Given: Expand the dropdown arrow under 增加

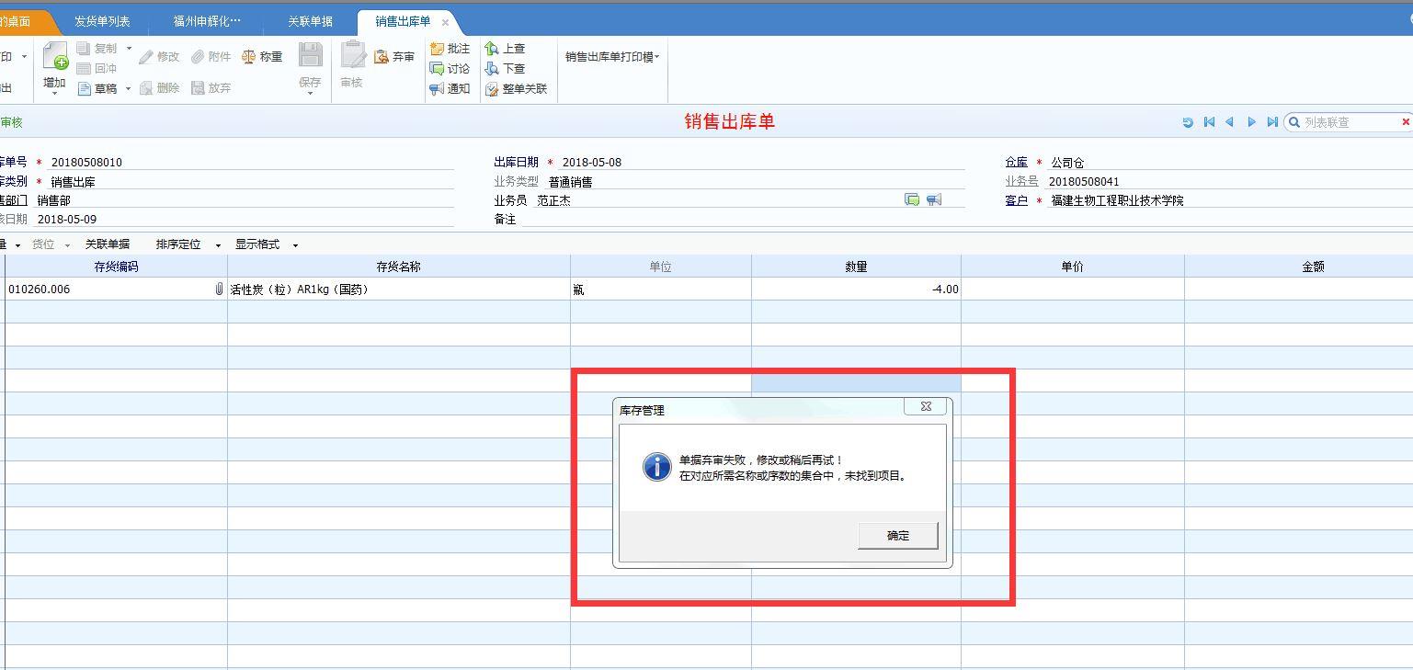Looking at the screenshot, I should tap(54, 94).
